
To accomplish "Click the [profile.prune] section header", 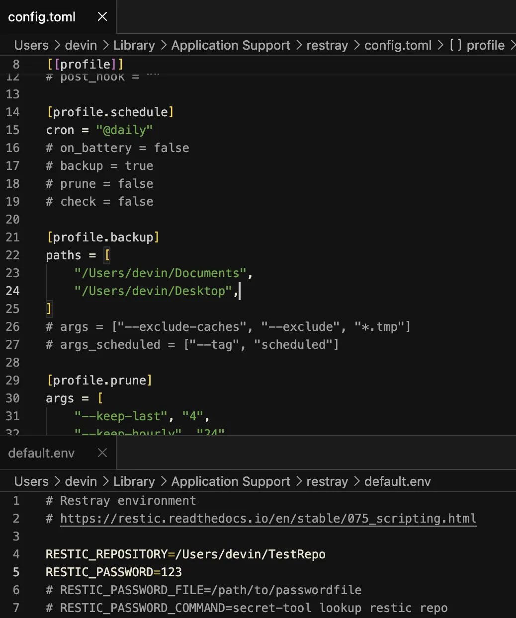I will (99, 380).
